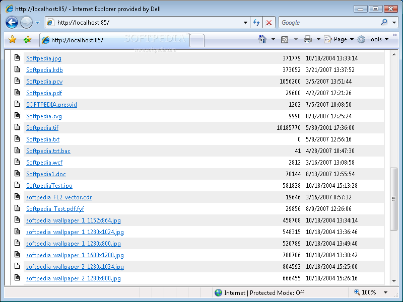Open softpedia_wallpaper_2_1280x800.jpg link
Image resolution: width=403 pixels, height=302 pixels.
click(x=73, y=278)
